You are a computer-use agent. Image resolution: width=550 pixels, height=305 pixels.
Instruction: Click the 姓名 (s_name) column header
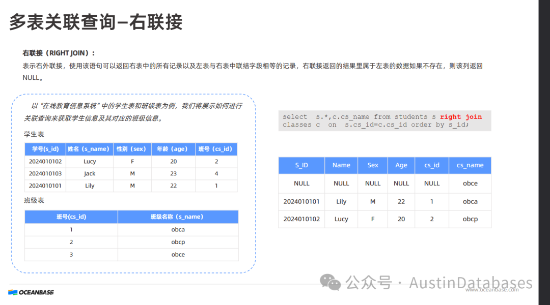tap(90, 149)
